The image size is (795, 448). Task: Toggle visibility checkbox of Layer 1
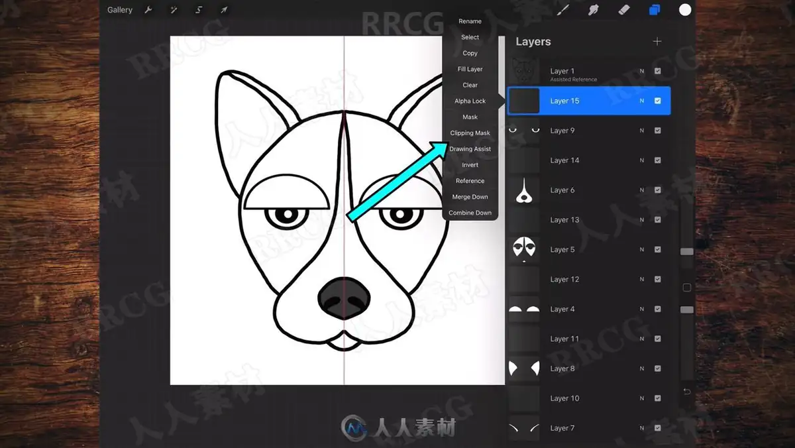tap(658, 71)
